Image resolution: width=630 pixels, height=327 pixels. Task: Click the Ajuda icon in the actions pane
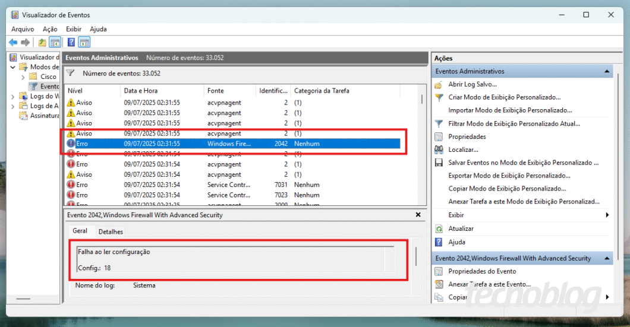tap(439, 242)
